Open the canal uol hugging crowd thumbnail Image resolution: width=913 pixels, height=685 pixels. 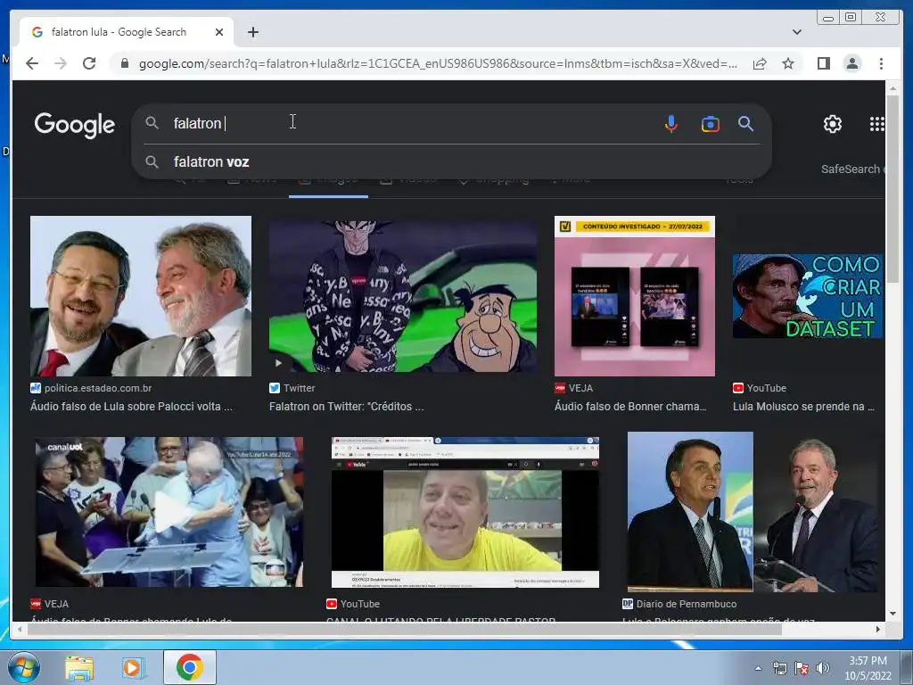[x=169, y=511]
